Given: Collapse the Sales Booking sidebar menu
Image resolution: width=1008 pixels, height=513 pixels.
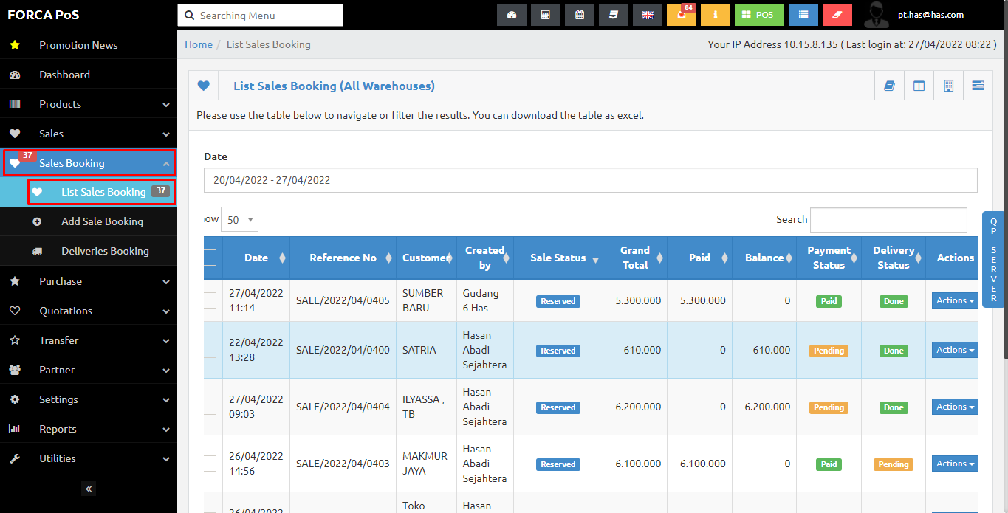Looking at the screenshot, I should pos(89,163).
